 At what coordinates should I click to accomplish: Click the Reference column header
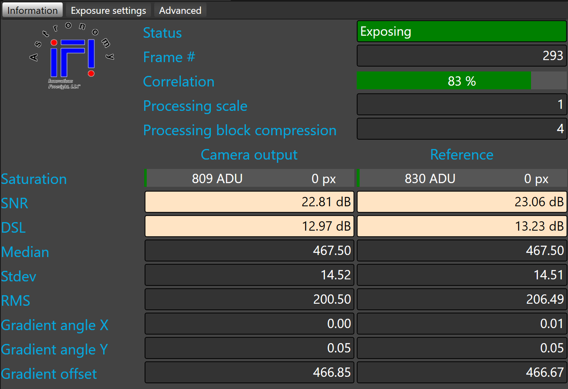(462, 155)
